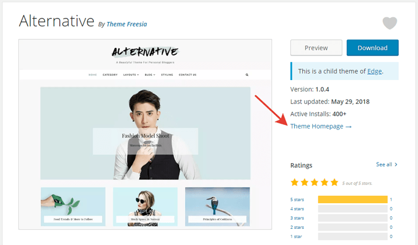Click HOME in the preview menu
This screenshot has height=245, width=418.
pyautogui.click(x=93, y=75)
